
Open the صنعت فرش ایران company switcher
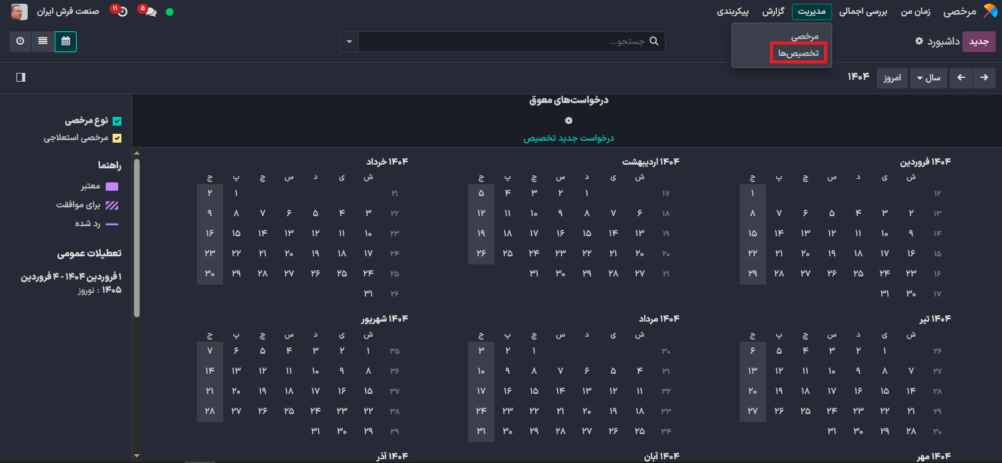click(x=68, y=11)
